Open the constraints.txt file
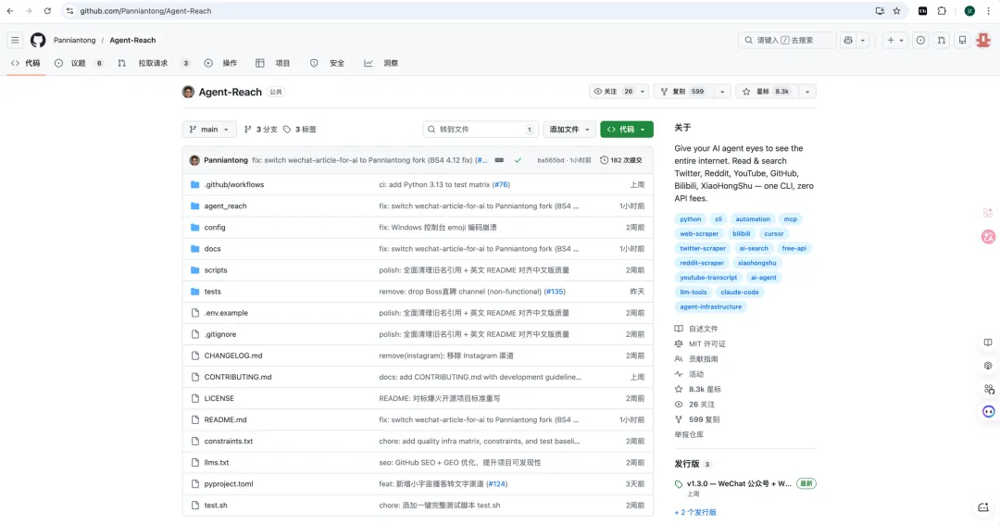This screenshot has width=1000, height=524. (229, 441)
